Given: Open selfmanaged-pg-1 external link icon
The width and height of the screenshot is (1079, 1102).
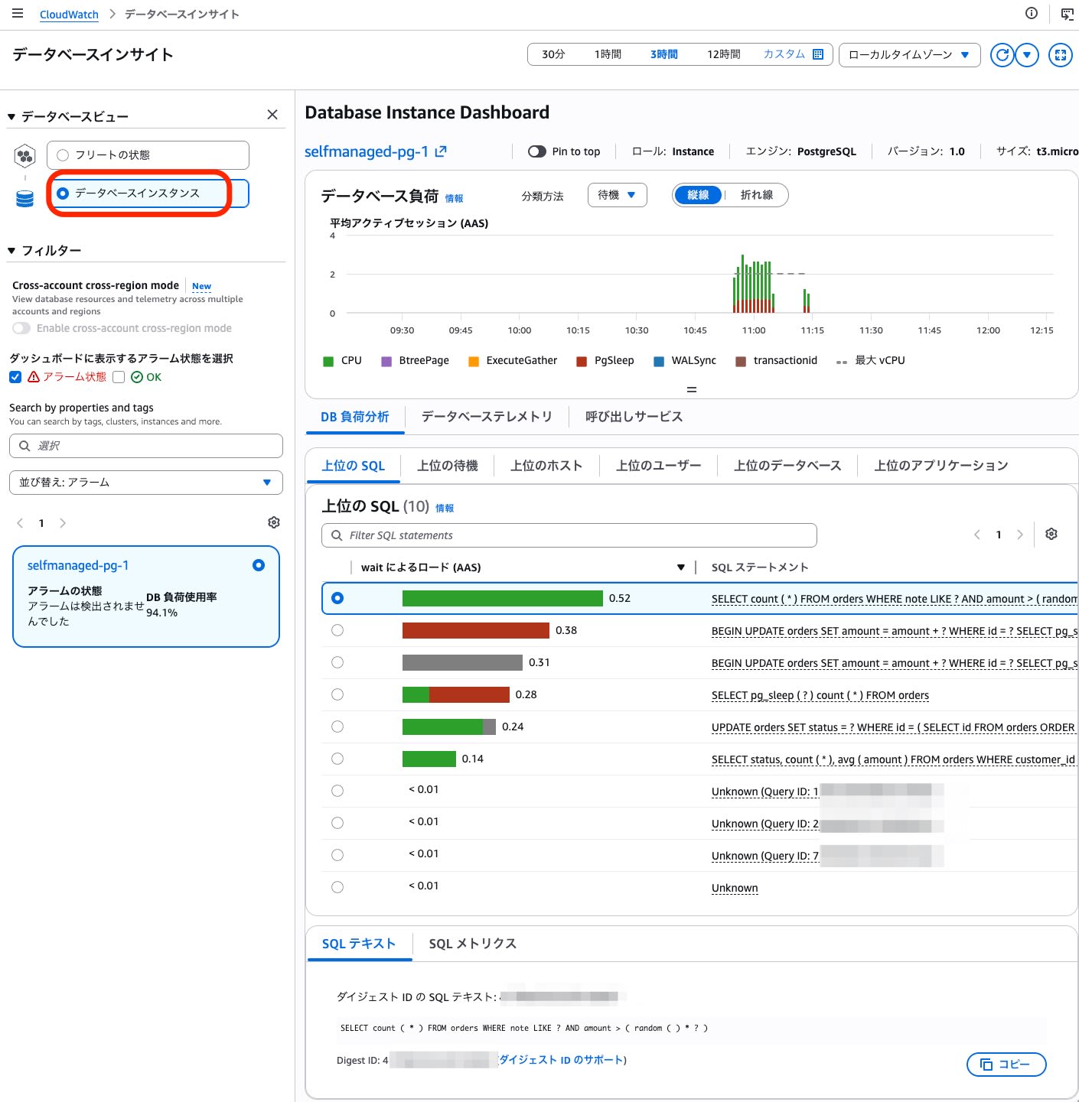Looking at the screenshot, I should click(441, 151).
